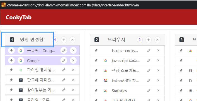
Task: Edit the 판교에 재미있... tab title
Action: [x=64, y=80]
